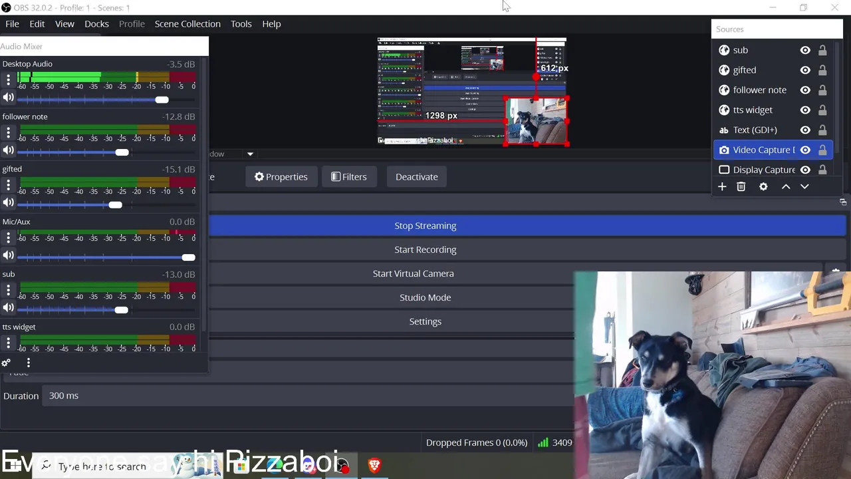Image resolution: width=851 pixels, height=479 pixels.
Task: Open tts widget three-dot options menu
Action: 8,343
